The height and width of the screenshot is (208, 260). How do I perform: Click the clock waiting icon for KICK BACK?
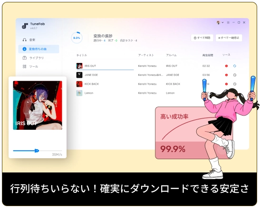235,84
